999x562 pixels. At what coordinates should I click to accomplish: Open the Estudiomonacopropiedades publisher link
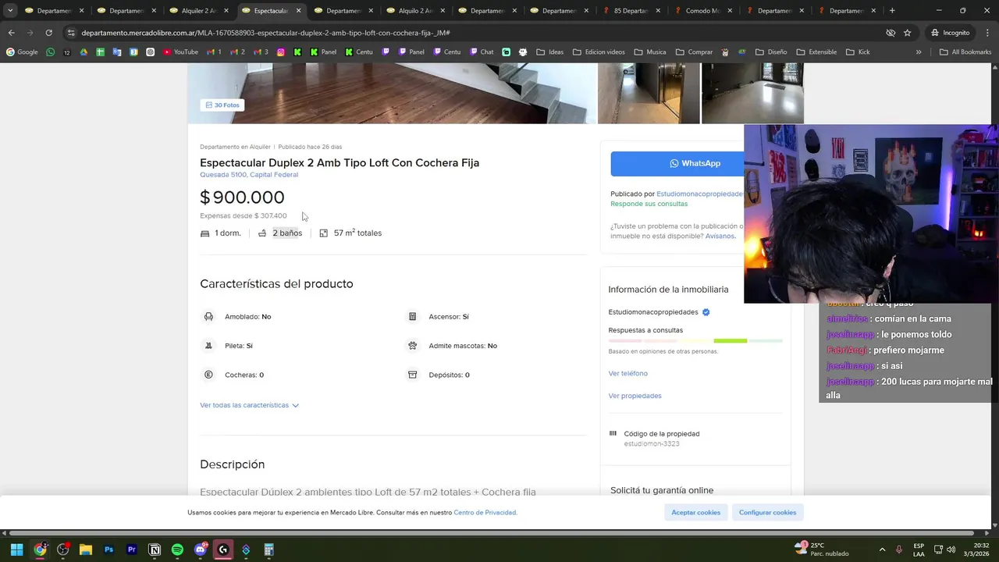[x=700, y=194]
